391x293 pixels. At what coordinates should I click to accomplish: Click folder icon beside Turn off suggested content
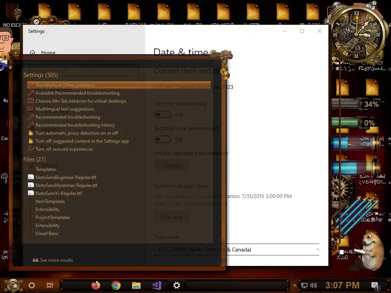[31, 141]
